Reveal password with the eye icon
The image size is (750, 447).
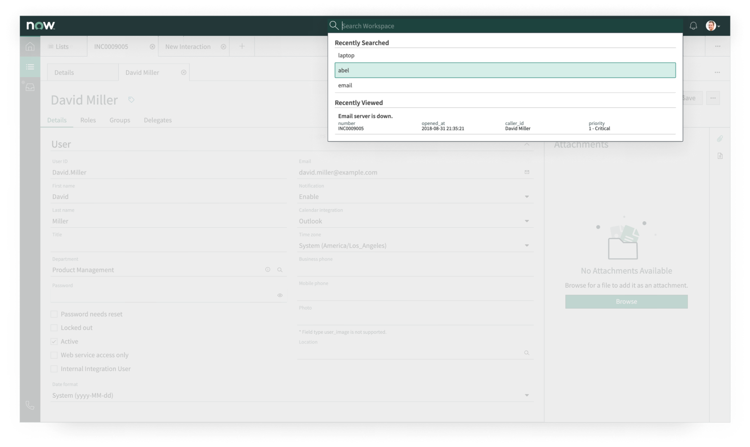(x=280, y=295)
